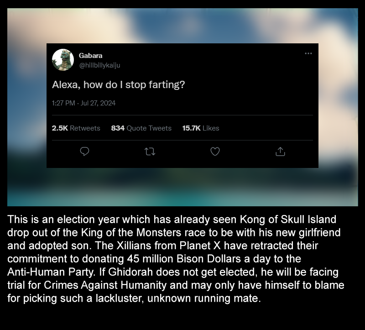Click the 1:27 PM Jul 27, 2024 timestamp
The height and width of the screenshot is (330, 365).
click(x=83, y=103)
